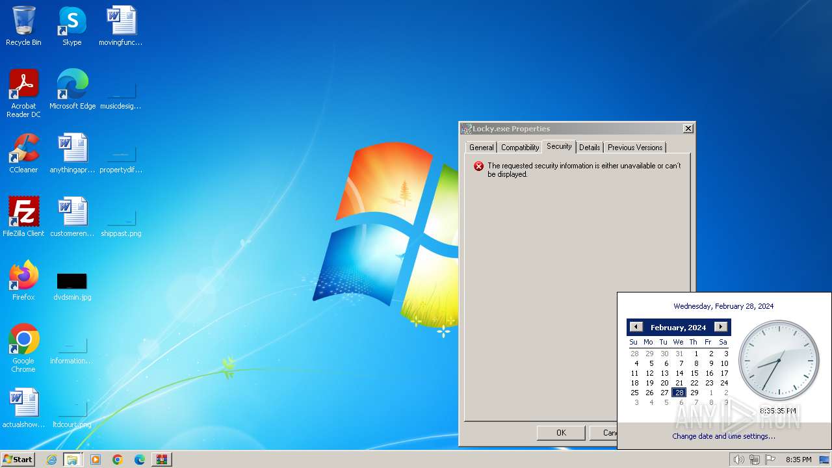Select the ltdcourt.png desktop file
The height and width of the screenshot is (468, 832).
pyautogui.click(x=72, y=414)
